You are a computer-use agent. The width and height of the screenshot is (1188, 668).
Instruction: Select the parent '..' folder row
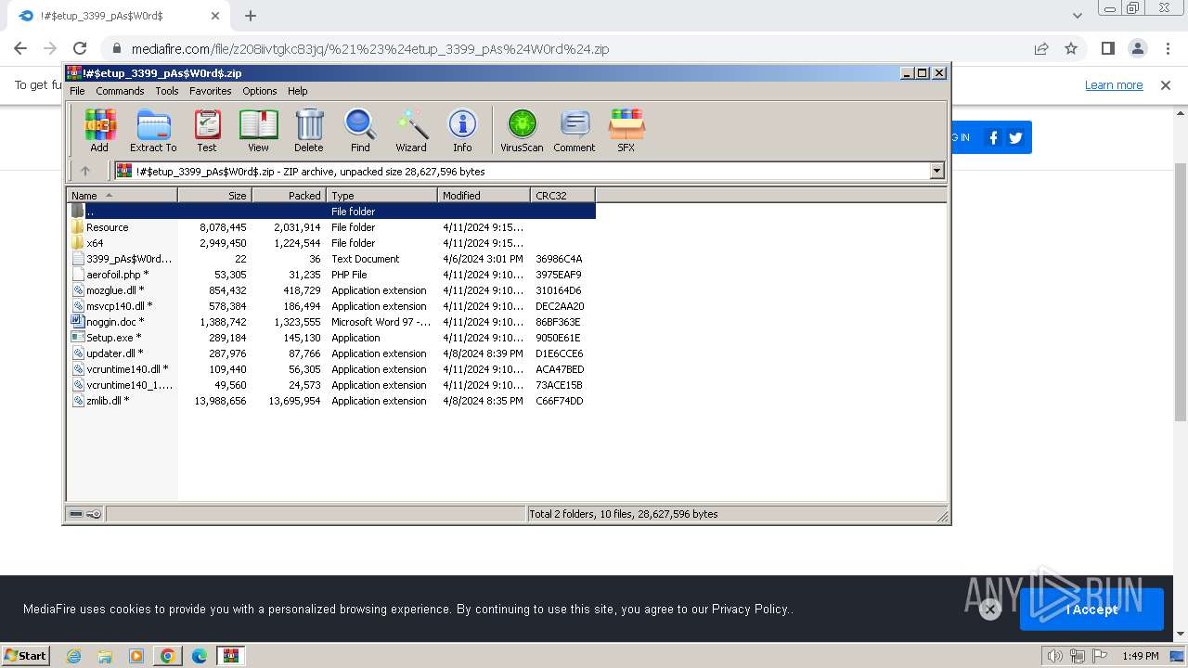tap(331, 212)
